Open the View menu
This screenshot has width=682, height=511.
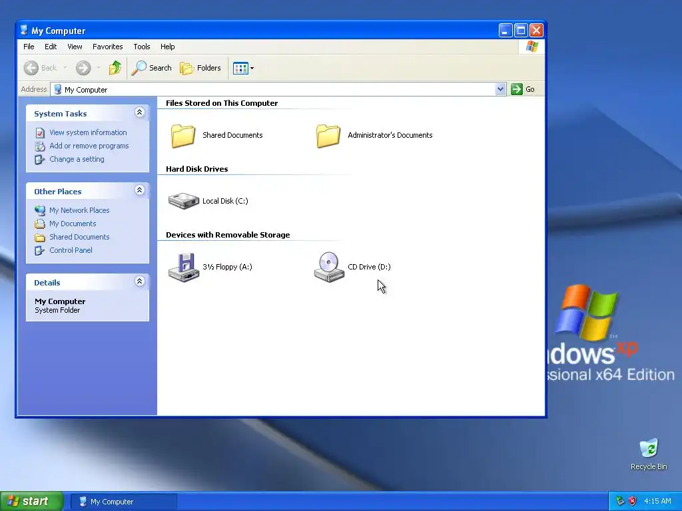[75, 47]
